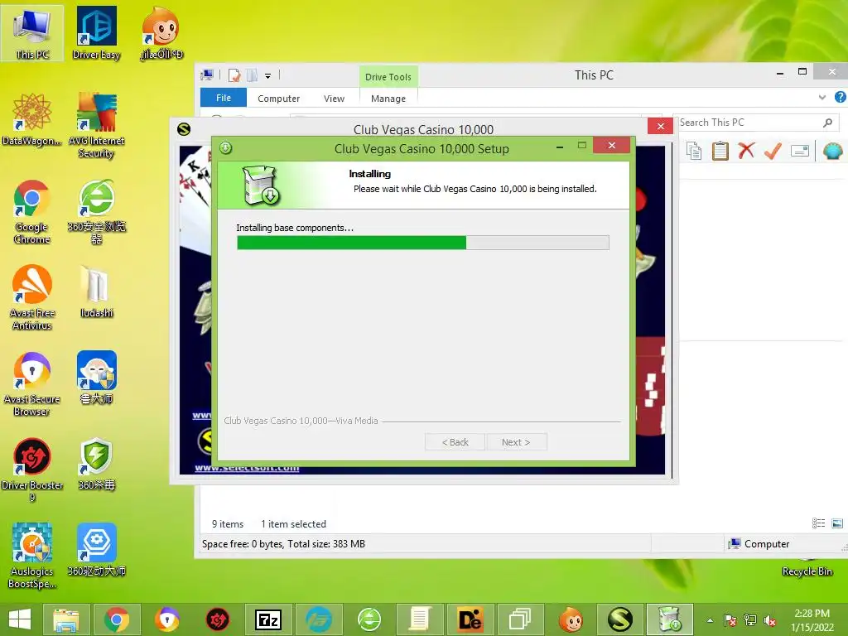Image resolution: width=848 pixels, height=636 pixels.
Task: Click the Properties quick access icon in This PC title bar
Action: coord(234,75)
